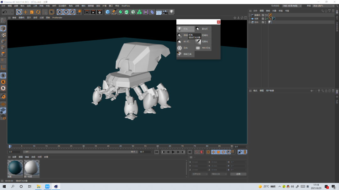Click the Cube primitive icon

(x=107, y=12)
